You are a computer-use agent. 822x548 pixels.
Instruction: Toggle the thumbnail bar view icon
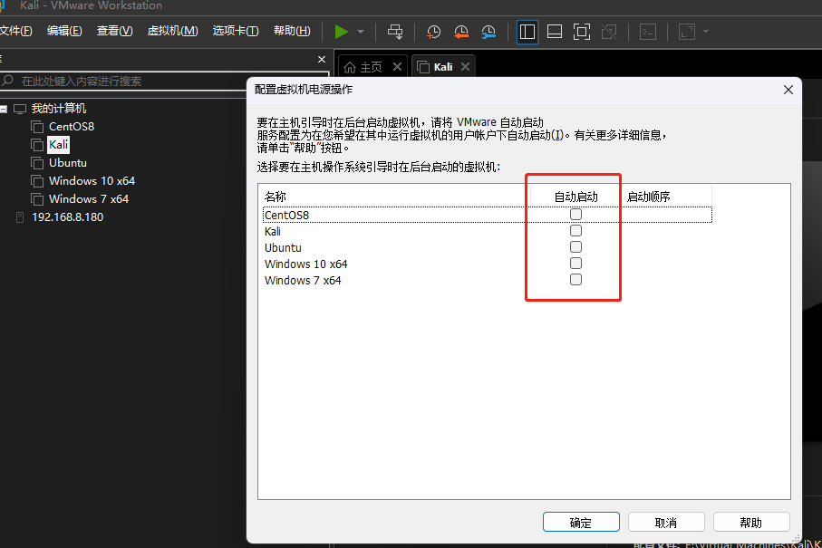555,32
